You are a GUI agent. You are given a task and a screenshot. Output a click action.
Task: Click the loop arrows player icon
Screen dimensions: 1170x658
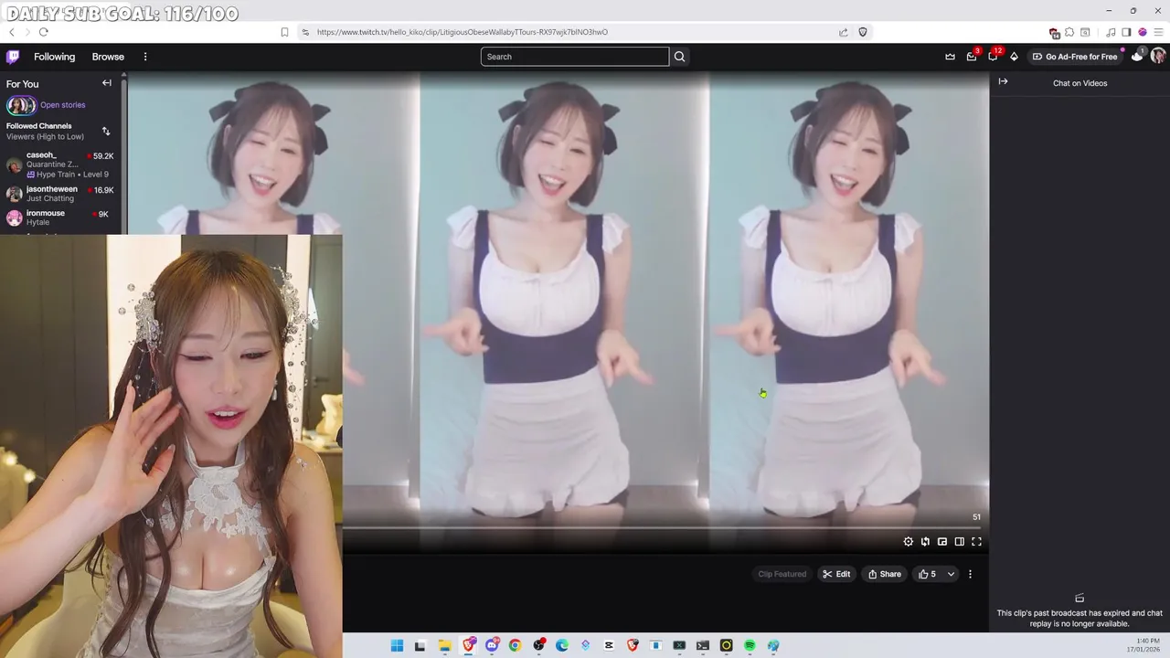[925, 542]
